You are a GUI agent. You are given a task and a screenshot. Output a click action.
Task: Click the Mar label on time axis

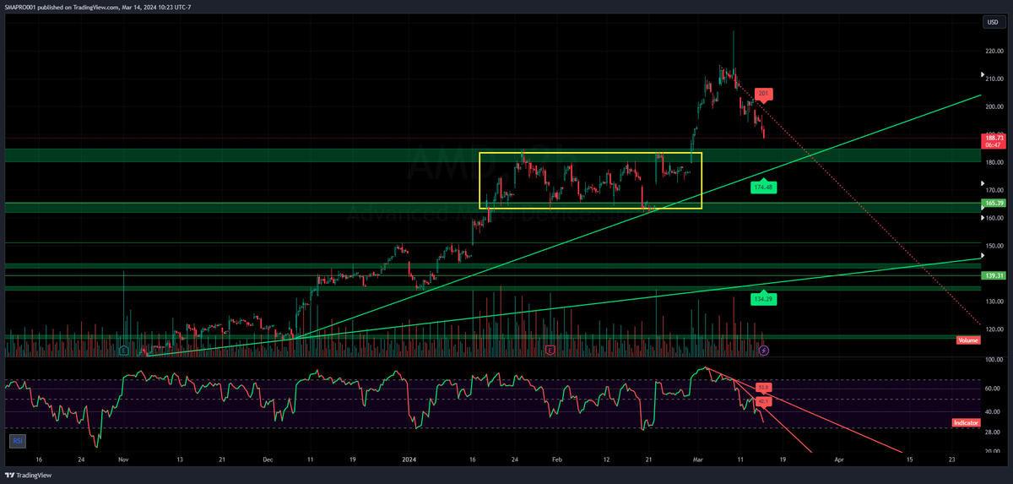(x=698, y=460)
